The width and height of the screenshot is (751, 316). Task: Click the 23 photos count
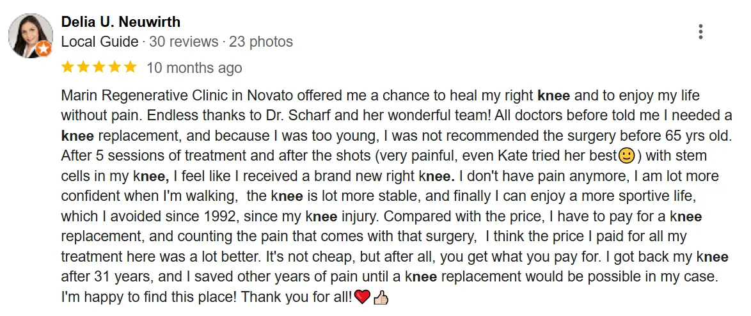click(261, 42)
